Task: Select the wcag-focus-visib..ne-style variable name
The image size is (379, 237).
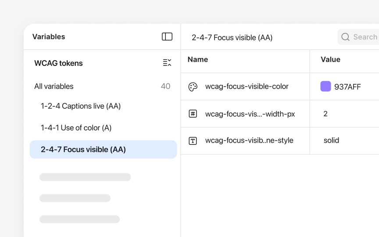Action: pyautogui.click(x=249, y=140)
